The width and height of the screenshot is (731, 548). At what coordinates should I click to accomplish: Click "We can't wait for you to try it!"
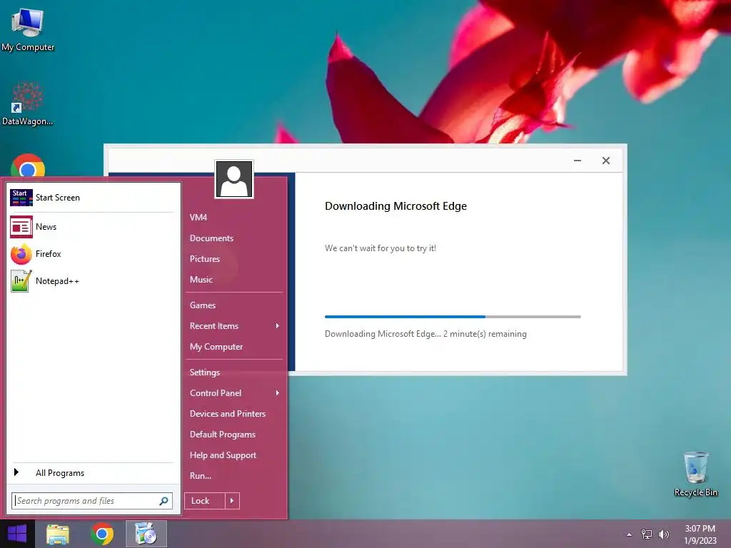point(380,248)
